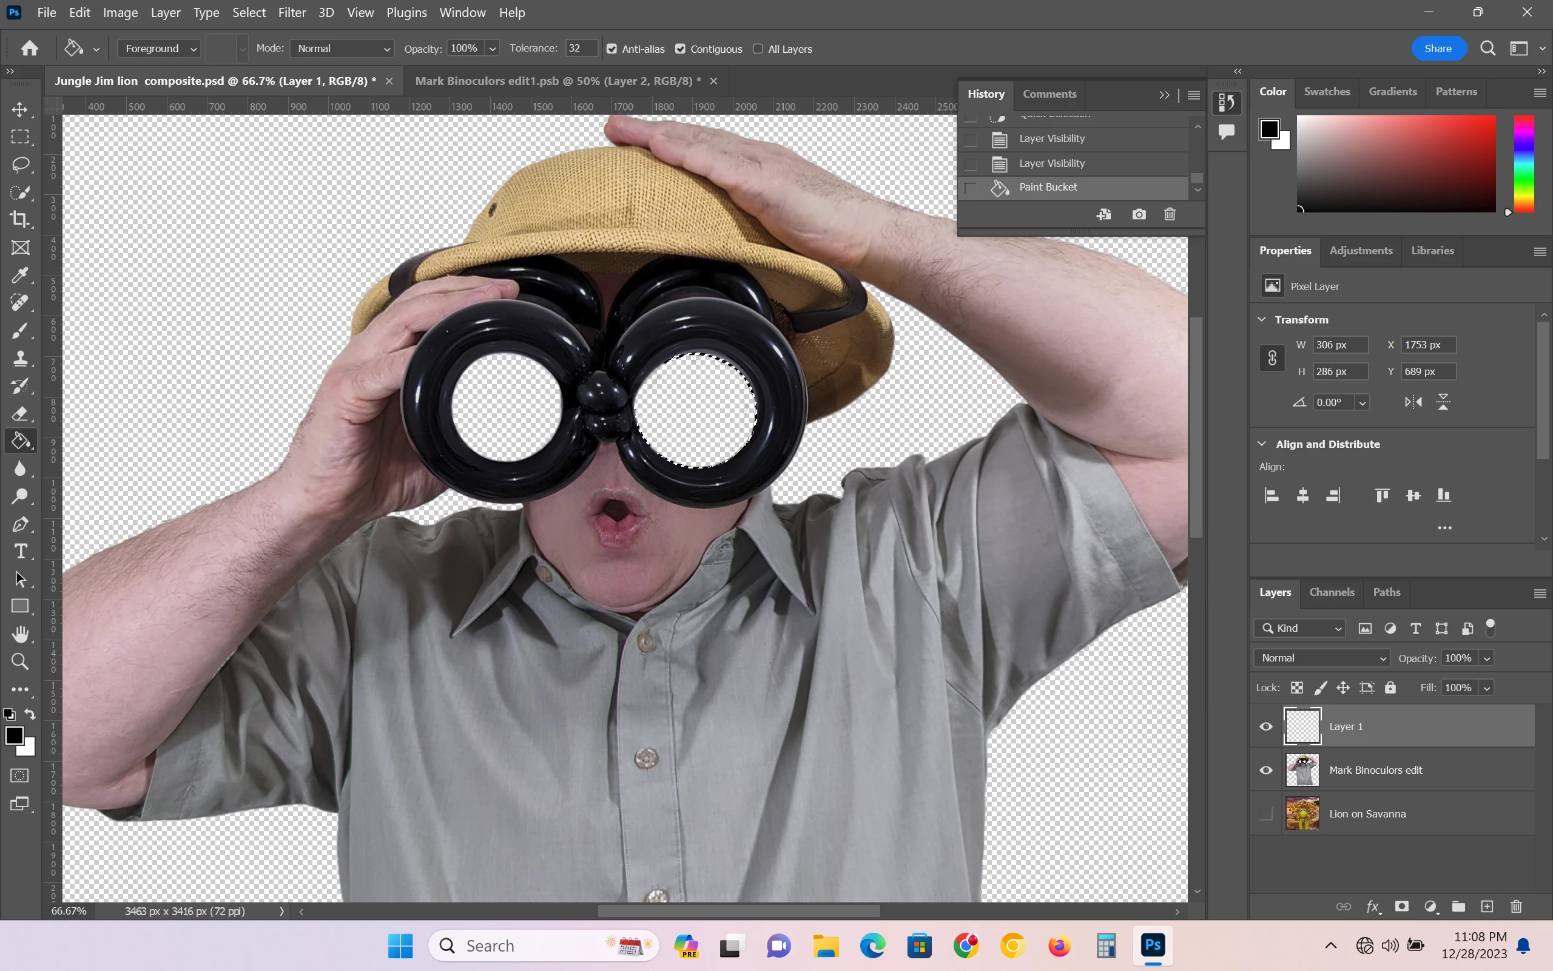The image size is (1553, 971).
Task: Enable the All Layers checkbox
Action: point(758,49)
